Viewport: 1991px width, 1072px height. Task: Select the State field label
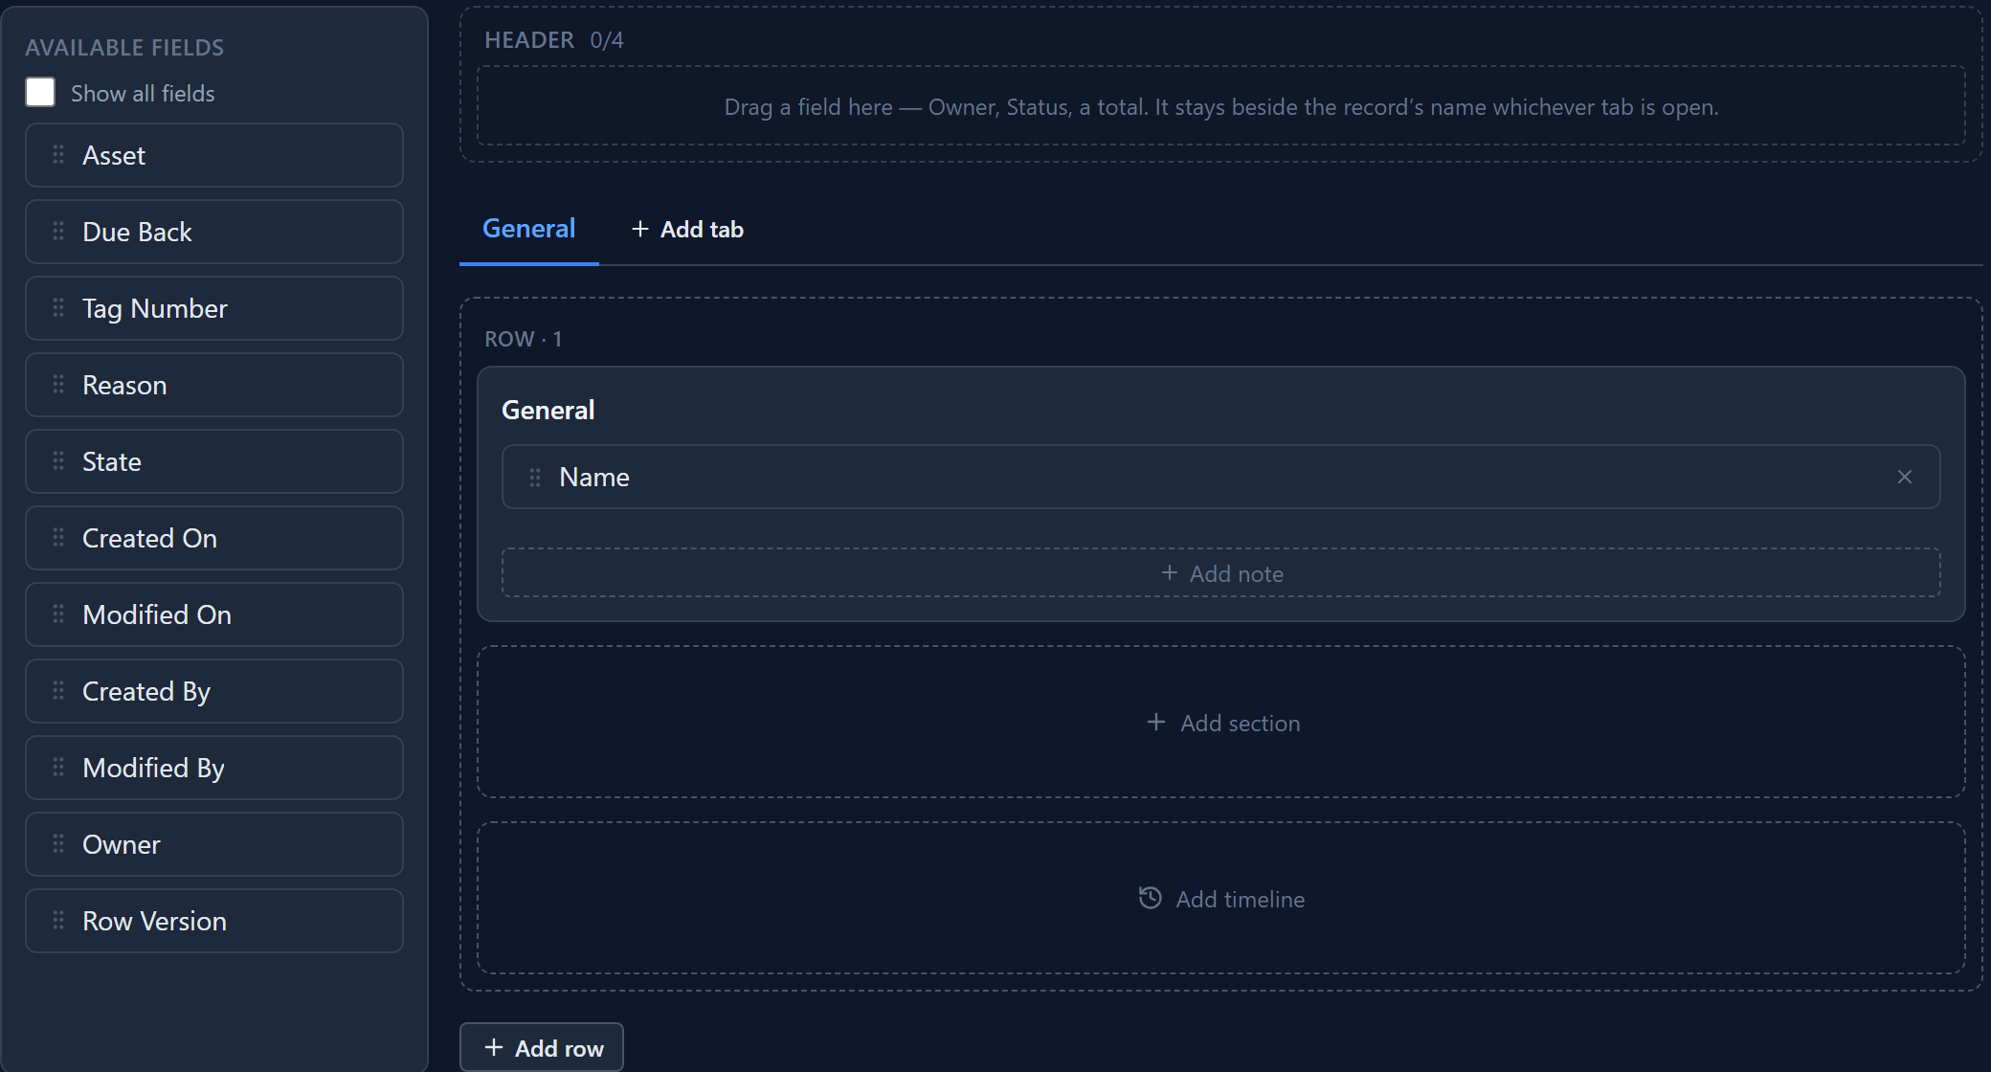(112, 461)
